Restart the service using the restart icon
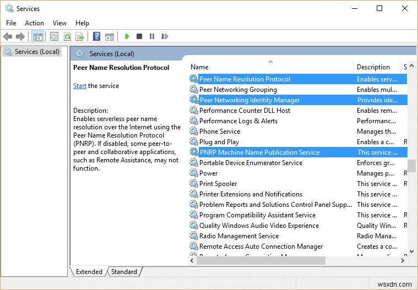Image resolution: width=418 pixels, height=290 pixels. coord(165,36)
